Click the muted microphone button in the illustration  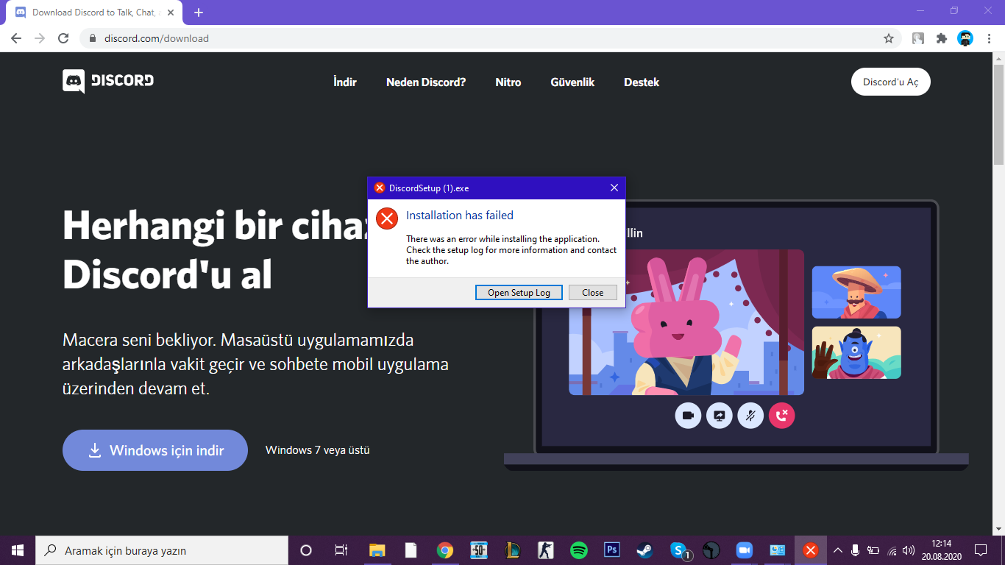click(x=750, y=416)
